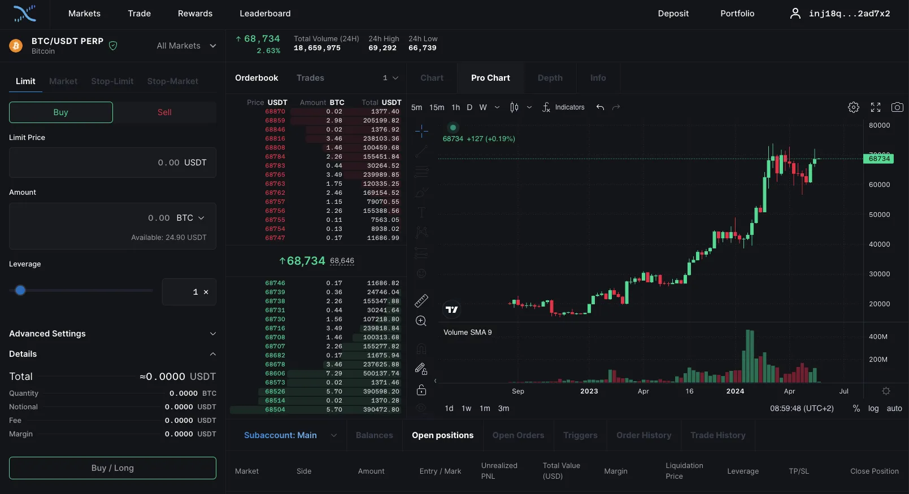This screenshot has width=909, height=494.
Task: Click the leverage slider handle
Action: pos(20,291)
